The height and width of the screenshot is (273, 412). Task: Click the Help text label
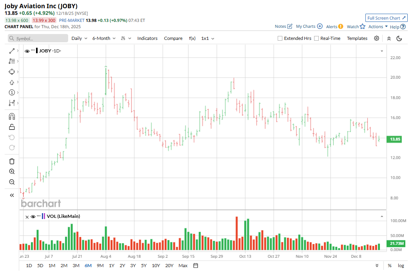coord(394,27)
